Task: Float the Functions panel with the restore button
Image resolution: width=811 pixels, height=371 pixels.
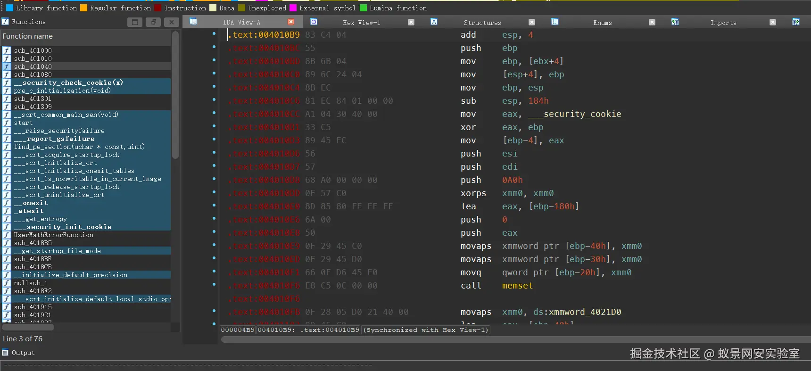Action: coord(153,22)
